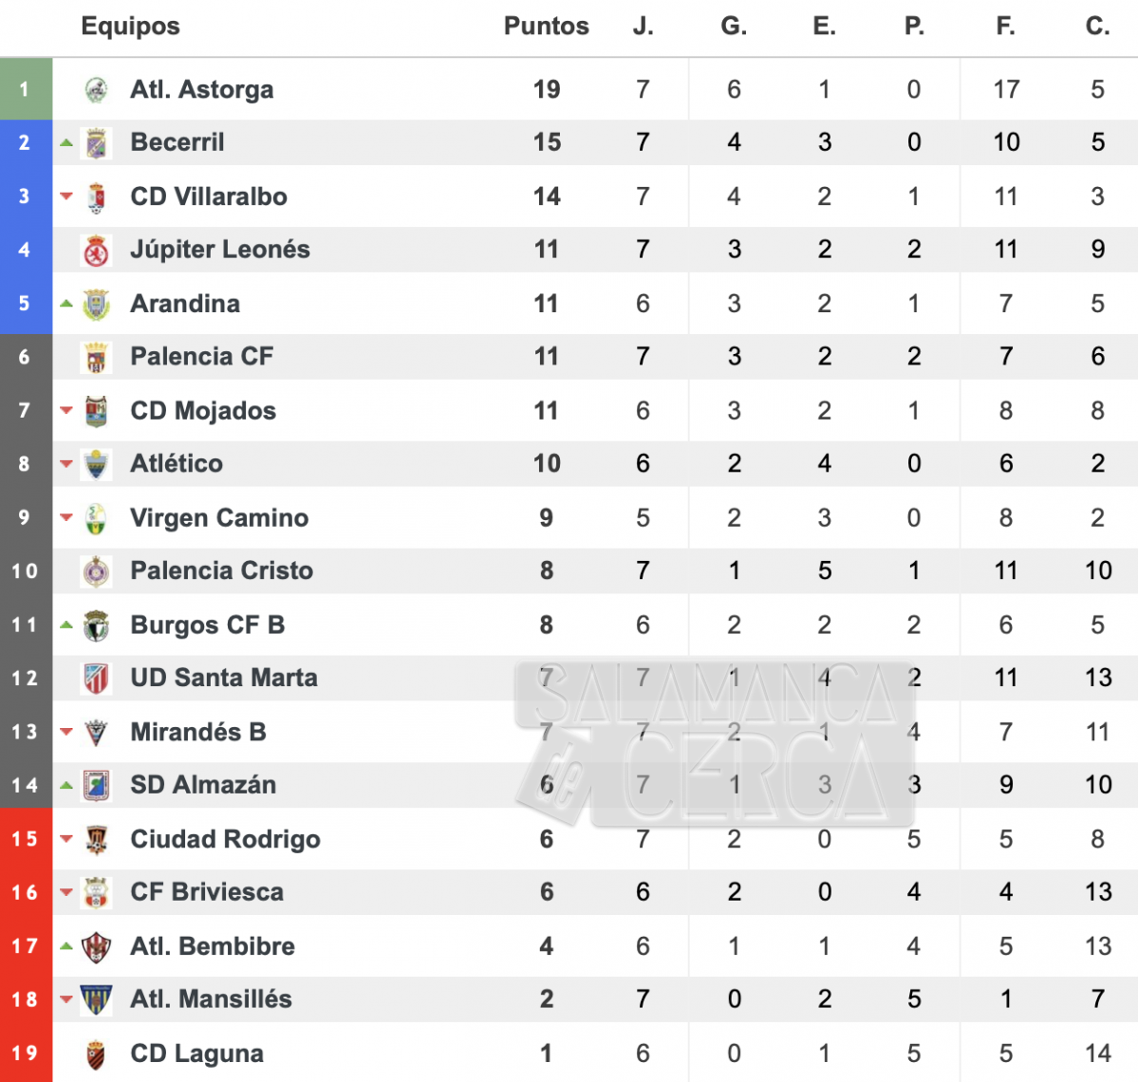Click the Becerril club badge
The image size is (1138, 1082).
click(96, 143)
